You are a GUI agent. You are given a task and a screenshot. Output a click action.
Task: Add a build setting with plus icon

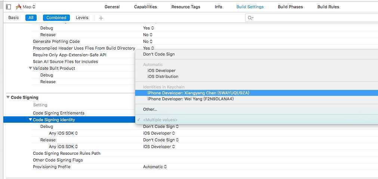pos(101,18)
